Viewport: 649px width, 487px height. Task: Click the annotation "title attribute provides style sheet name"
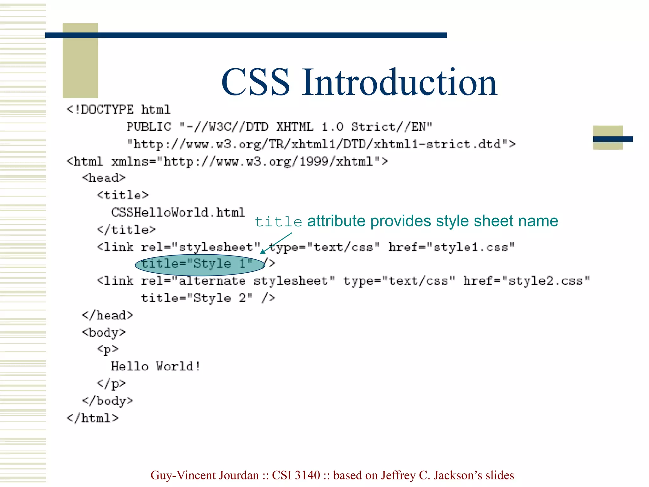pyautogui.click(x=406, y=221)
